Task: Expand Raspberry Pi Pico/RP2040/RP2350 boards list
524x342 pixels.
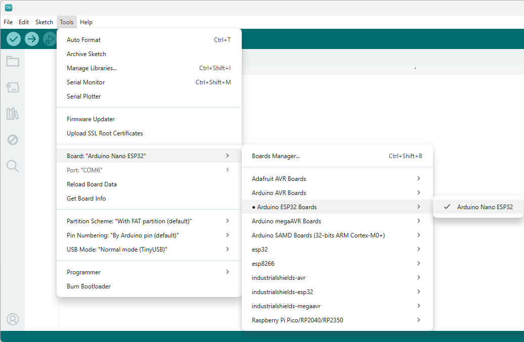Action: [x=337, y=320]
